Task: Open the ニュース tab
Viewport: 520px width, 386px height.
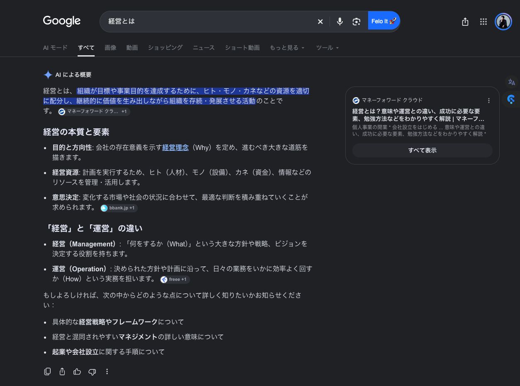Action: click(x=203, y=48)
